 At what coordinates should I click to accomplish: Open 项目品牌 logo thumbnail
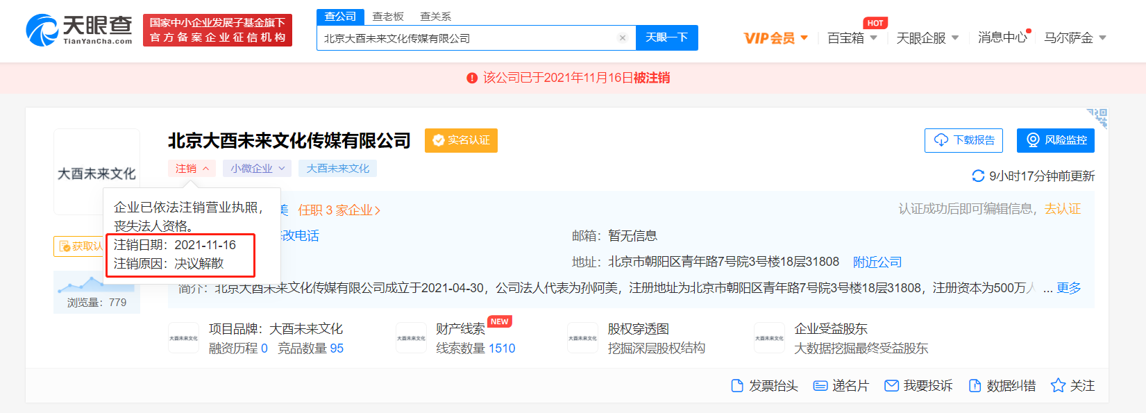(x=183, y=338)
